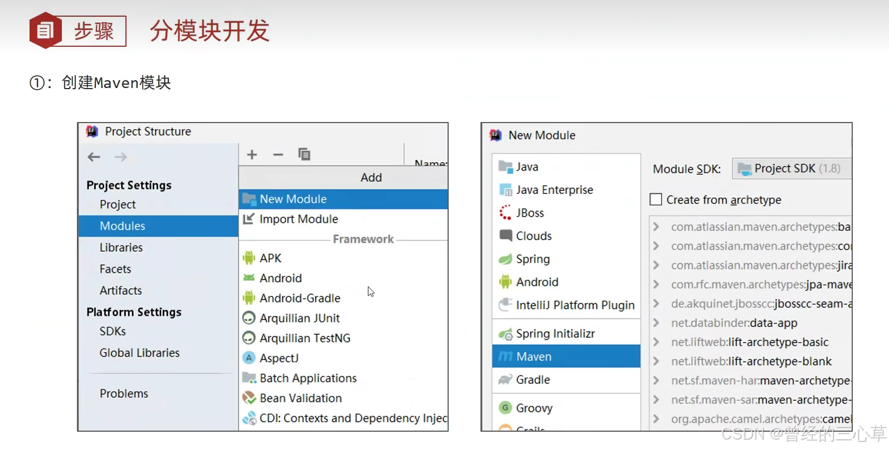Choose Import Module from the Add menu
The image size is (889, 449).
[x=343, y=219]
